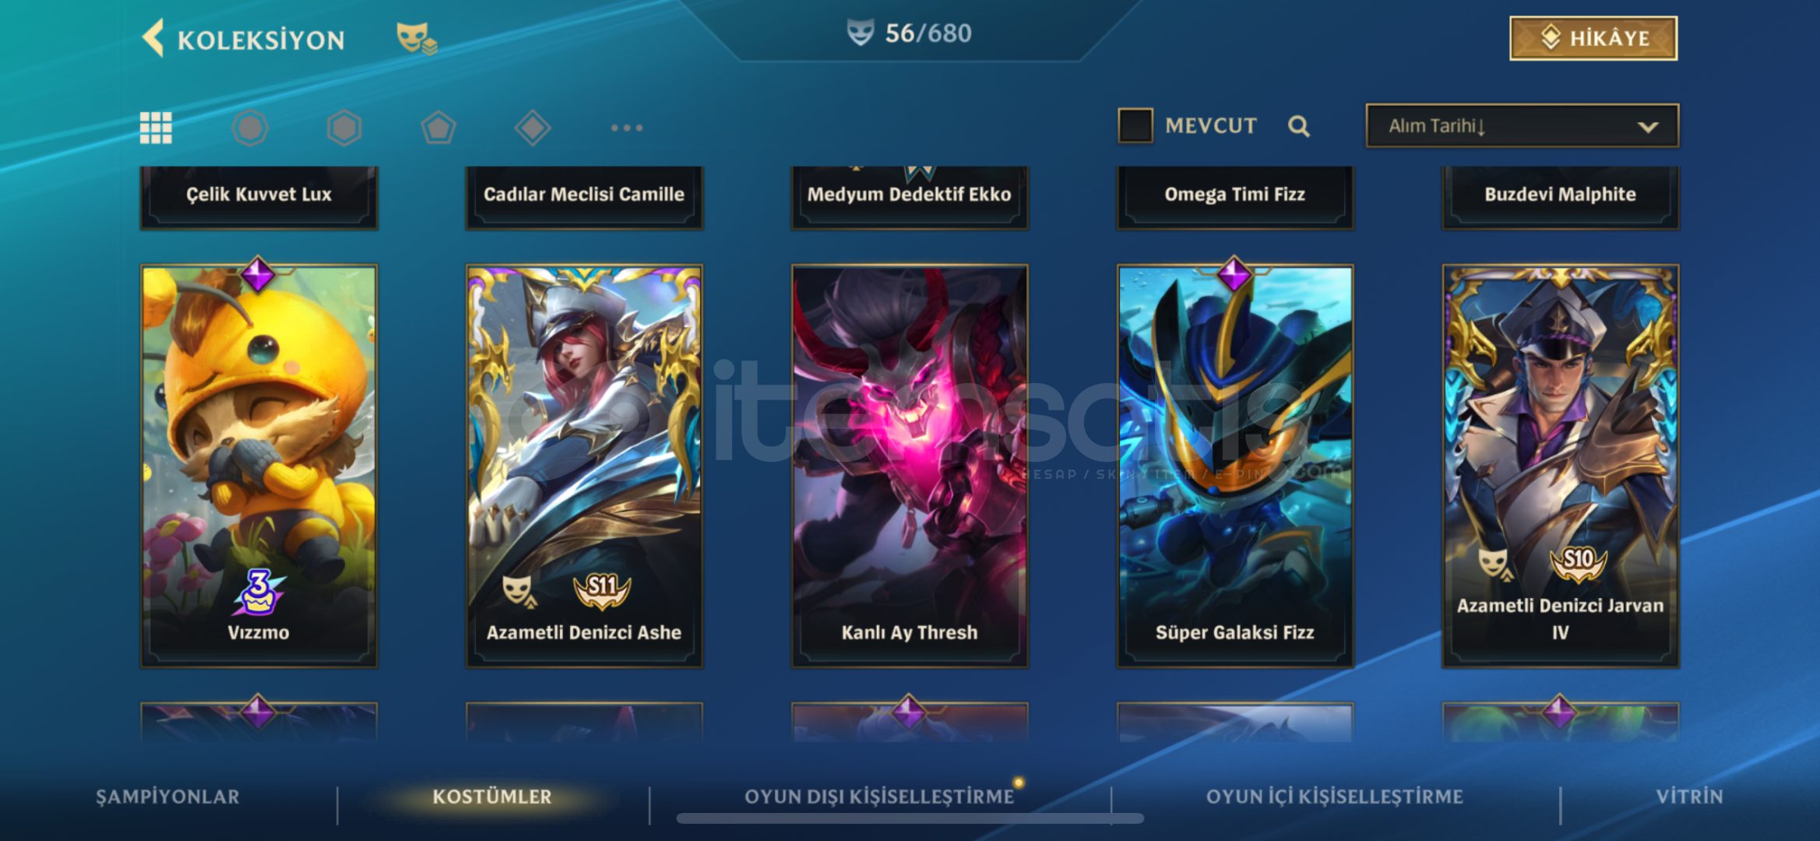Open the skin search magnifier
Screen dimensions: 1820x841
(1298, 126)
